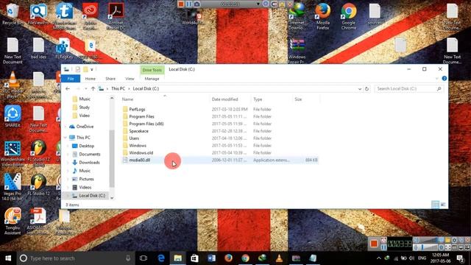Click the volume icon in system tray
This screenshot has width=471, height=265.
pyautogui.click(x=412, y=258)
